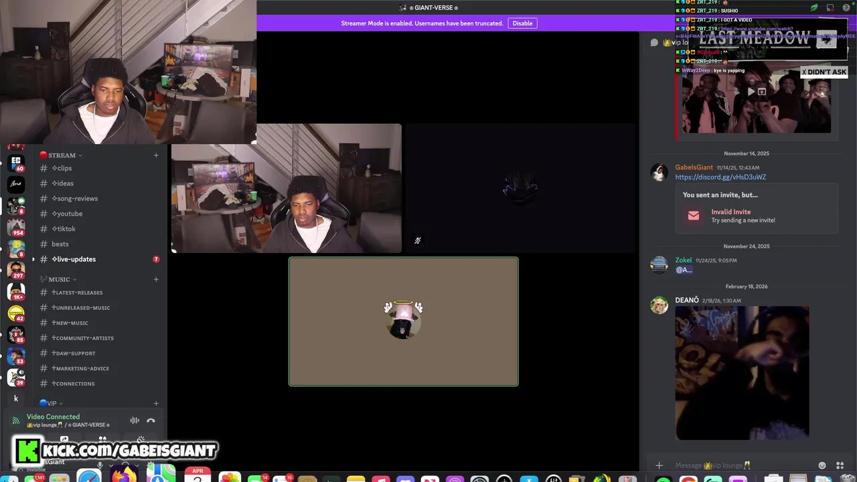
Task: Toggle the noise suppression waveform icon
Action: click(135, 420)
